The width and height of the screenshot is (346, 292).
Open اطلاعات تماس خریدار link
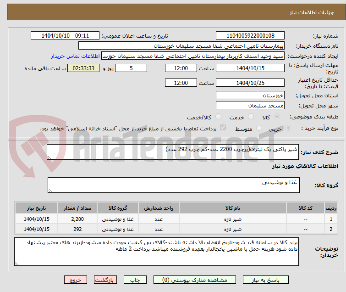pos(76,56)
